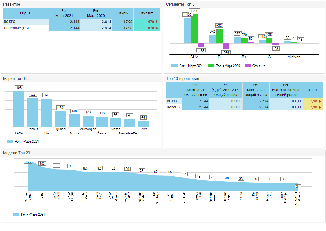Sort territories table by Откл% header
326x231 pixels.
click(x=313, y=90)
